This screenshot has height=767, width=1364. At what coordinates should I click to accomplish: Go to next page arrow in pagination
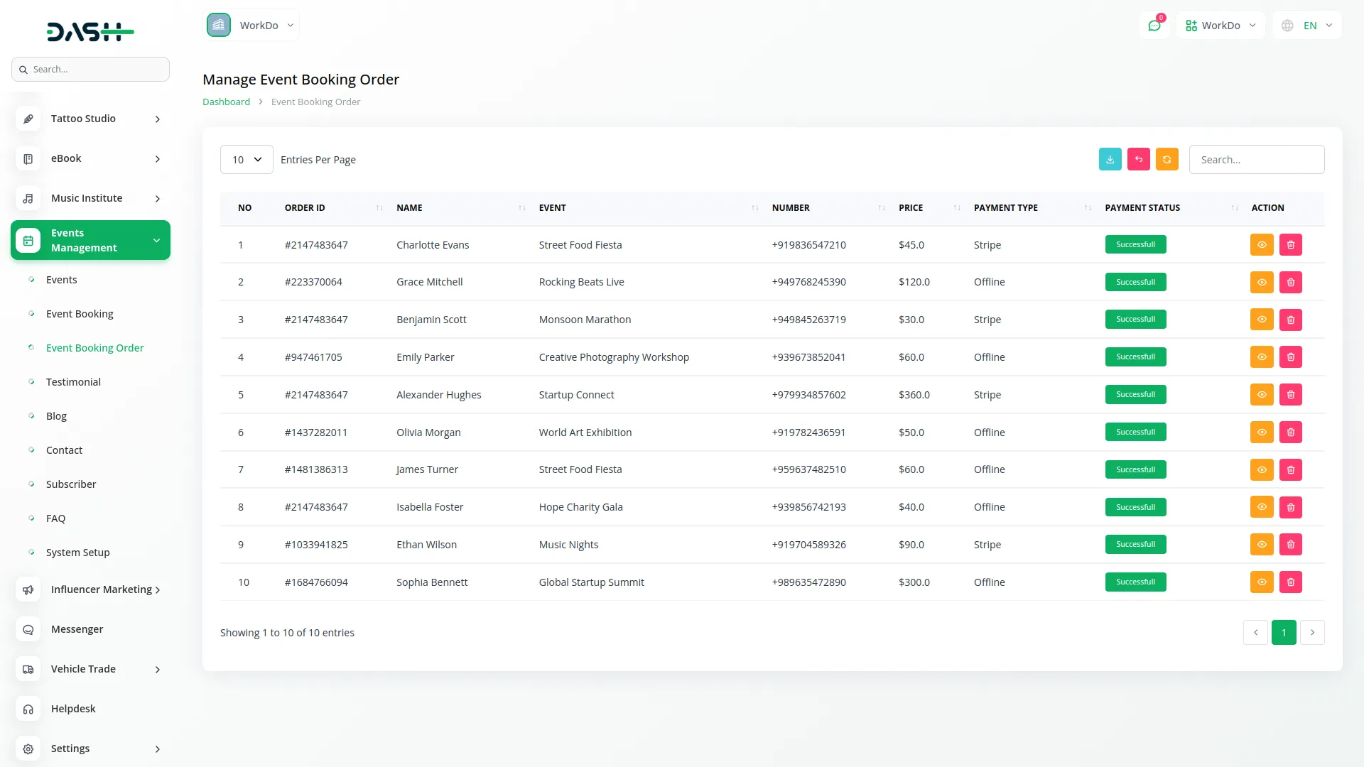pos(1311,633)
